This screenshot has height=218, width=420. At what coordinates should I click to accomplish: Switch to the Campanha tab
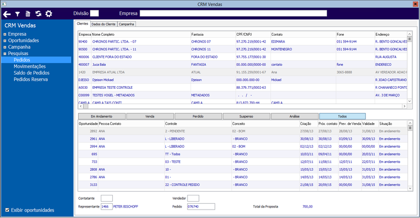127,24
